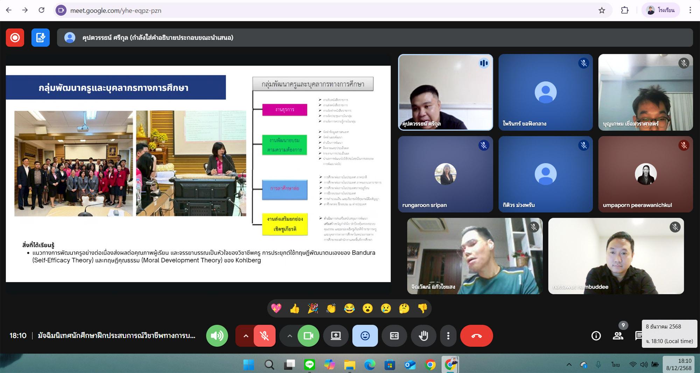The height and width of the screenshot is (373, 700).
Task: Expand video settings arrow beside camera
Action: [289, 336]
